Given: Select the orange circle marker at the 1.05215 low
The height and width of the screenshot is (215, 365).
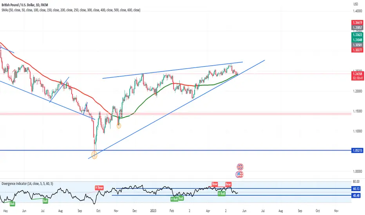Looking at the screenshot, I should pos(94,155).
